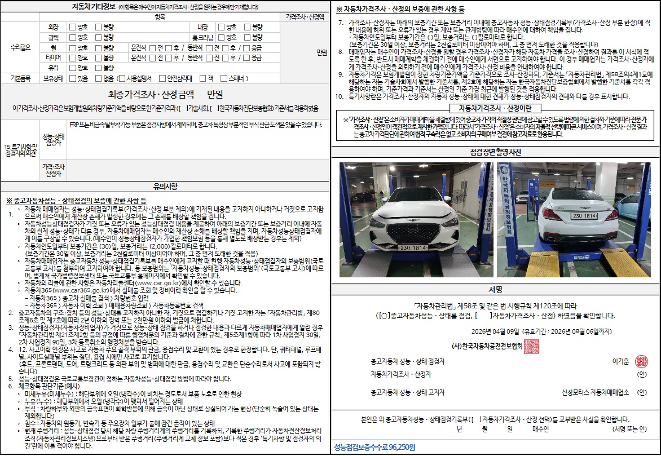This screenshot has height=456, width=661.
Task: Click the inspection date 2026년 04월 09일
Action: [495, 331]
